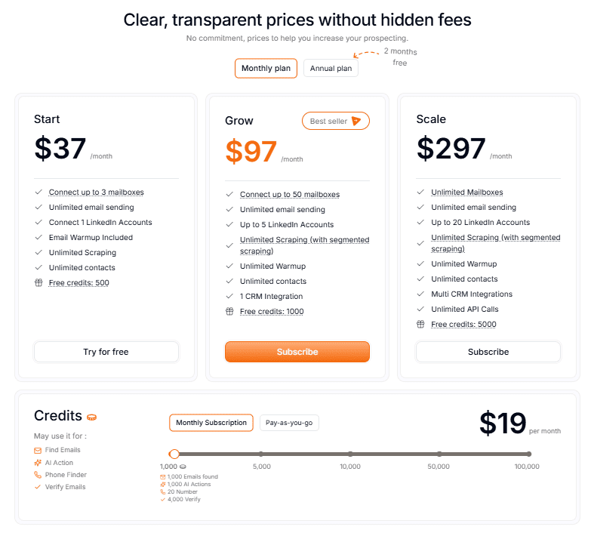This screenshot has height=536, width=594.
Task: Click the sparkle icon beside AI Action
Action: point(38,463)
